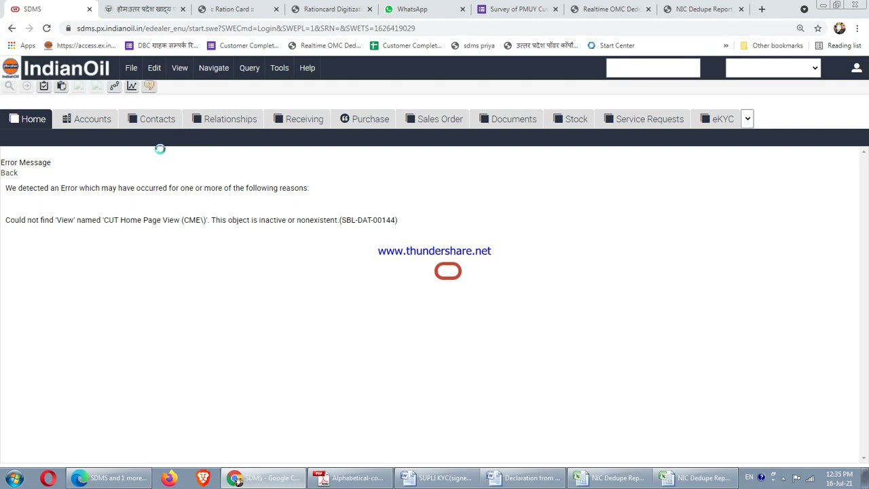Close the SDMS browser tab

(89, 10)
